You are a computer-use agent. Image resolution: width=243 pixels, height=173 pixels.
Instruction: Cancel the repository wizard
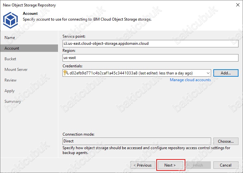tap(226, 165)
